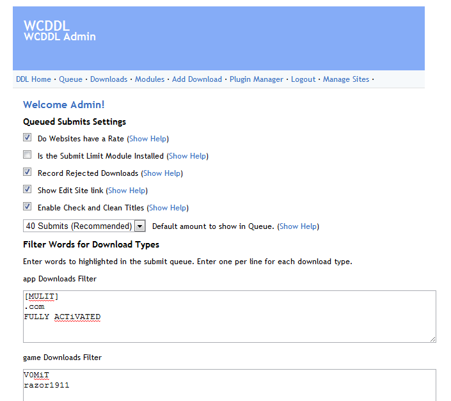451x401 pixels.
Task: Disable the Show Edit Site link checkbox
Action: pos(28,189)
